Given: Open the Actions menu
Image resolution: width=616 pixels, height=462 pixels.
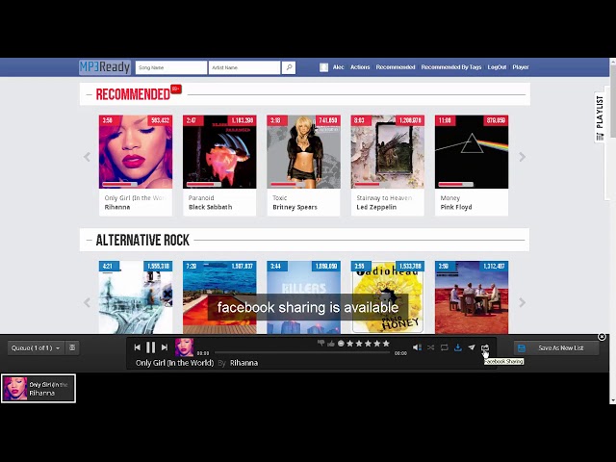Looking at the screenshot, I should [x=360, y=67].
